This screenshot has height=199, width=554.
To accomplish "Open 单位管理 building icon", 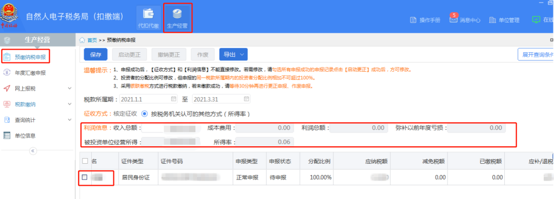I will coord(492,20).
